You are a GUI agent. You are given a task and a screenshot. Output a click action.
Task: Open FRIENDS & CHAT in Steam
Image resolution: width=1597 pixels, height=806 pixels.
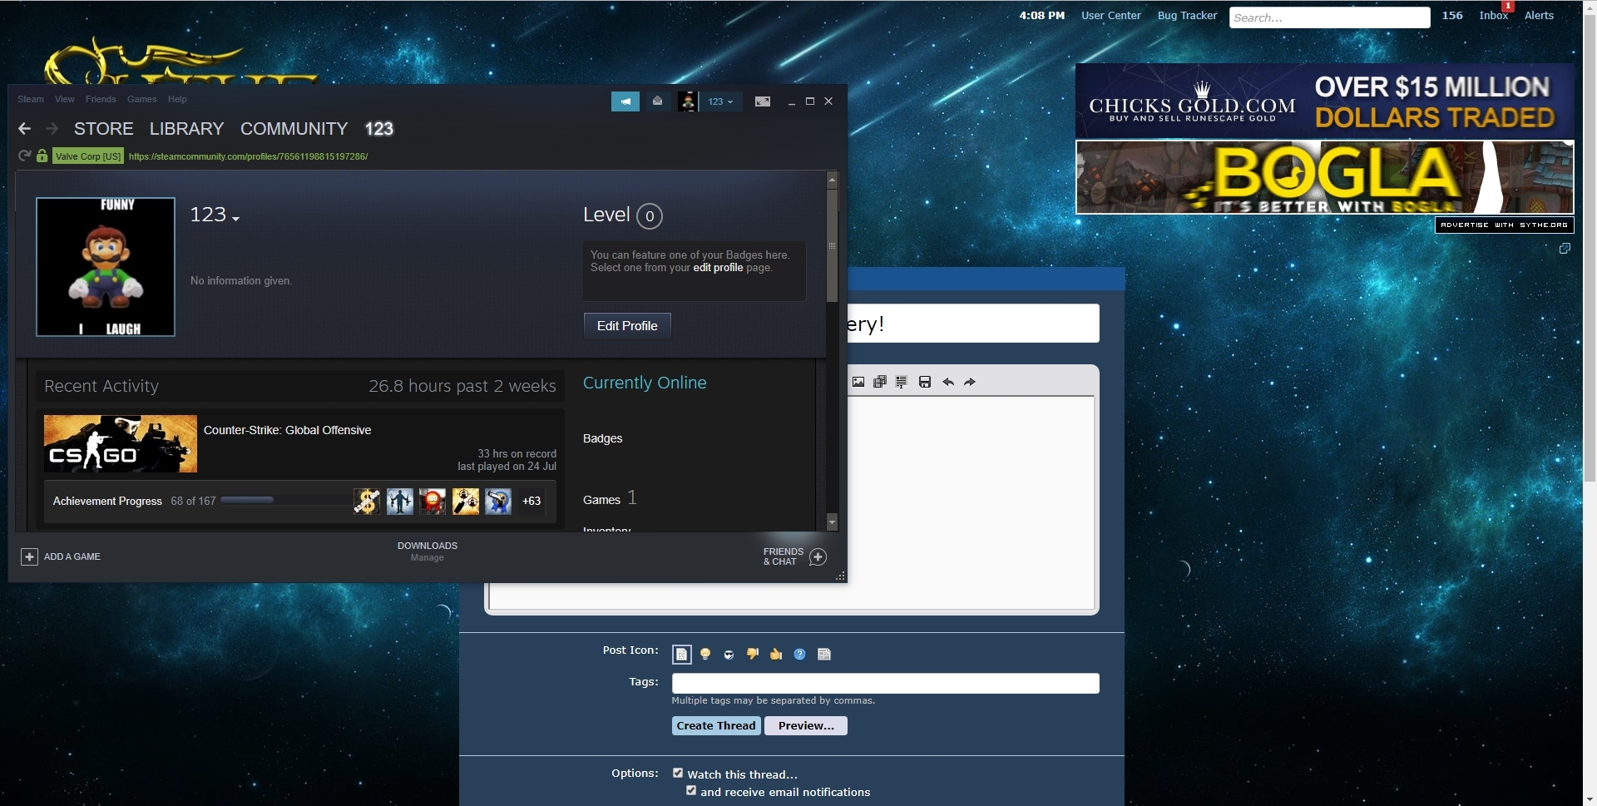pos(795,556)
